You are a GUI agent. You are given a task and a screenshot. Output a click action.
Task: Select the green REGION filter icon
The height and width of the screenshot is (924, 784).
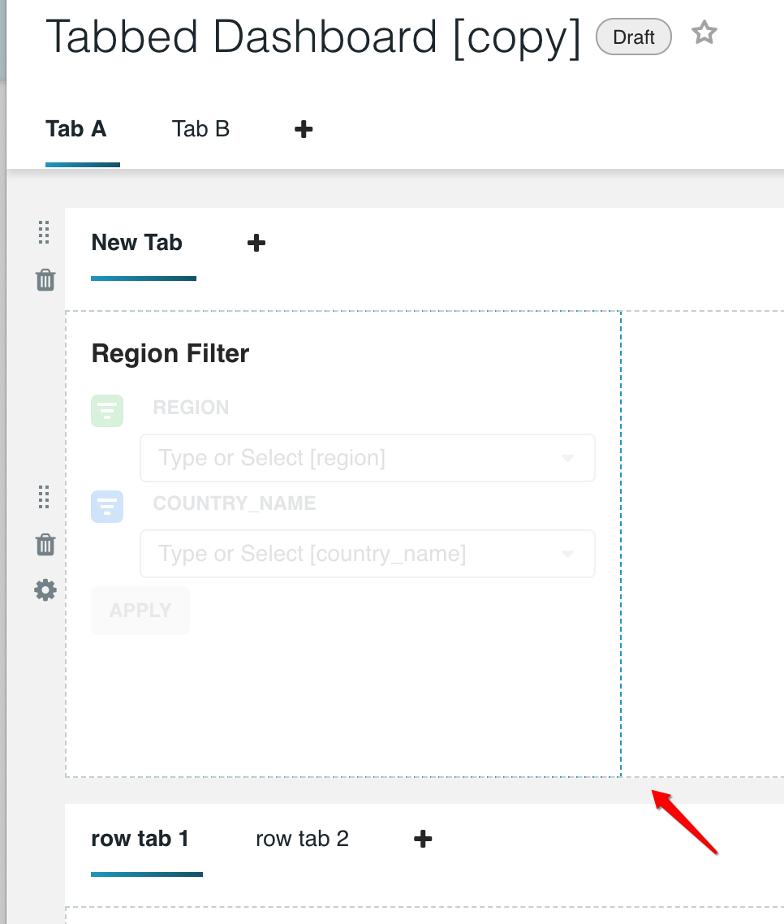[x=106, y=411]
